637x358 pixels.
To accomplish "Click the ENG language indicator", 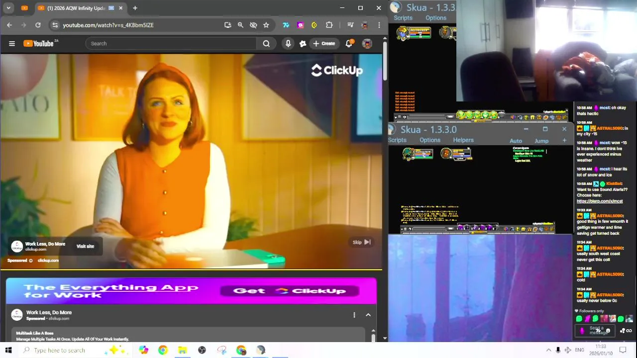I will click(x=579, y=350).
